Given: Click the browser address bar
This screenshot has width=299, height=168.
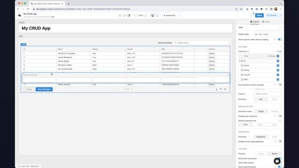Looking at the screenshot, I should coord(134,9).
